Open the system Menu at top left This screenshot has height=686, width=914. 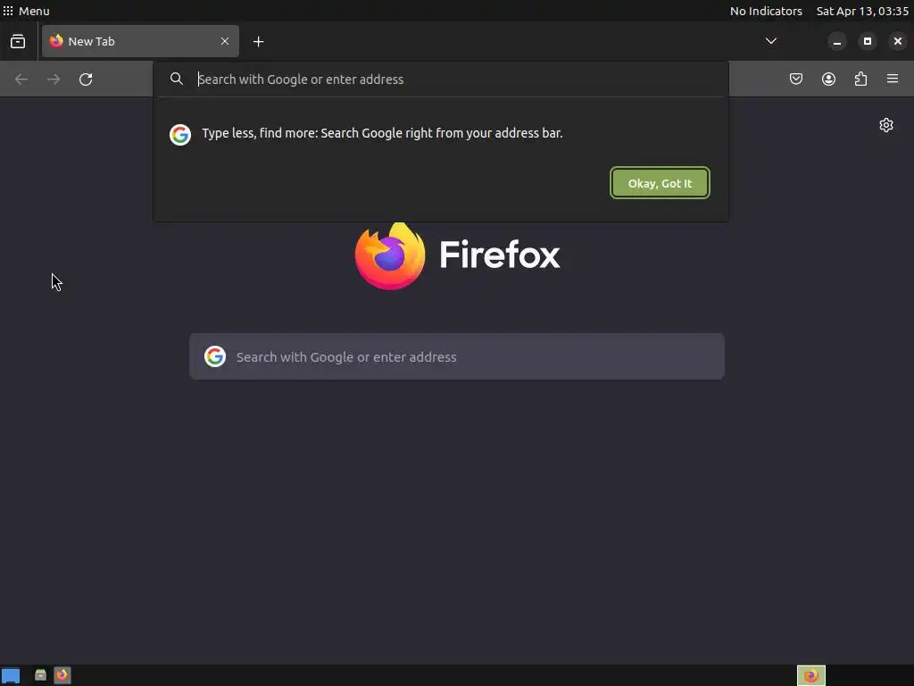tap(26, 11)
